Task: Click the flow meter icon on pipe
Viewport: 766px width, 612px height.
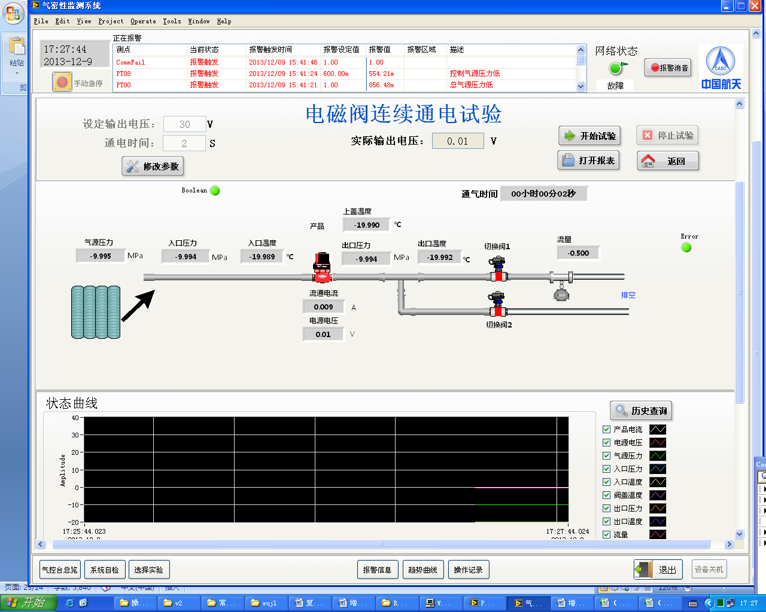Action: (561, 293)
